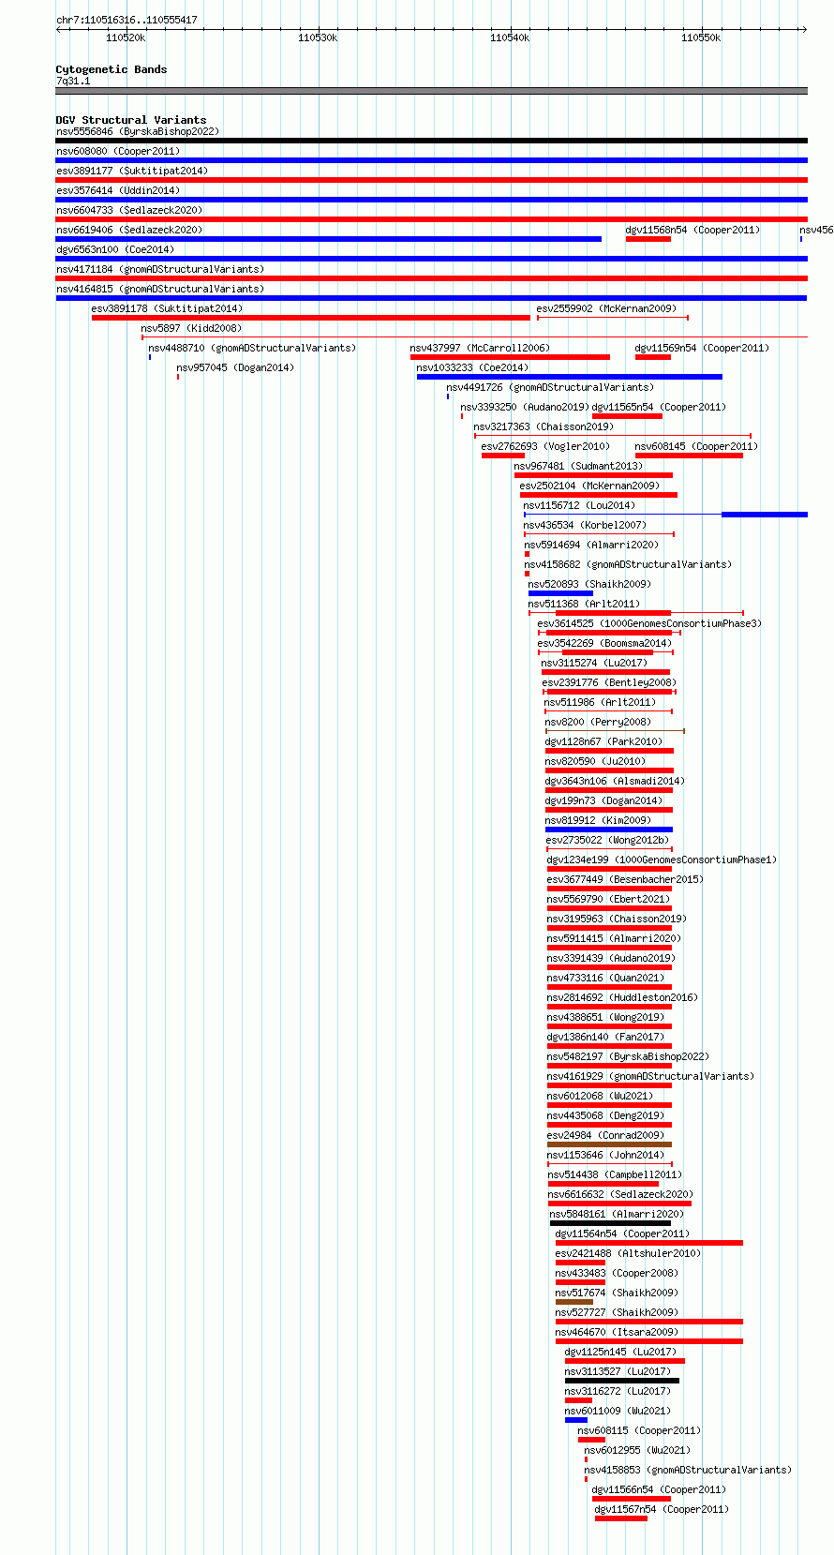Open nsv3113527 (Lu2017) variant
The image size is (834, 1555).
pos(618,1371)
